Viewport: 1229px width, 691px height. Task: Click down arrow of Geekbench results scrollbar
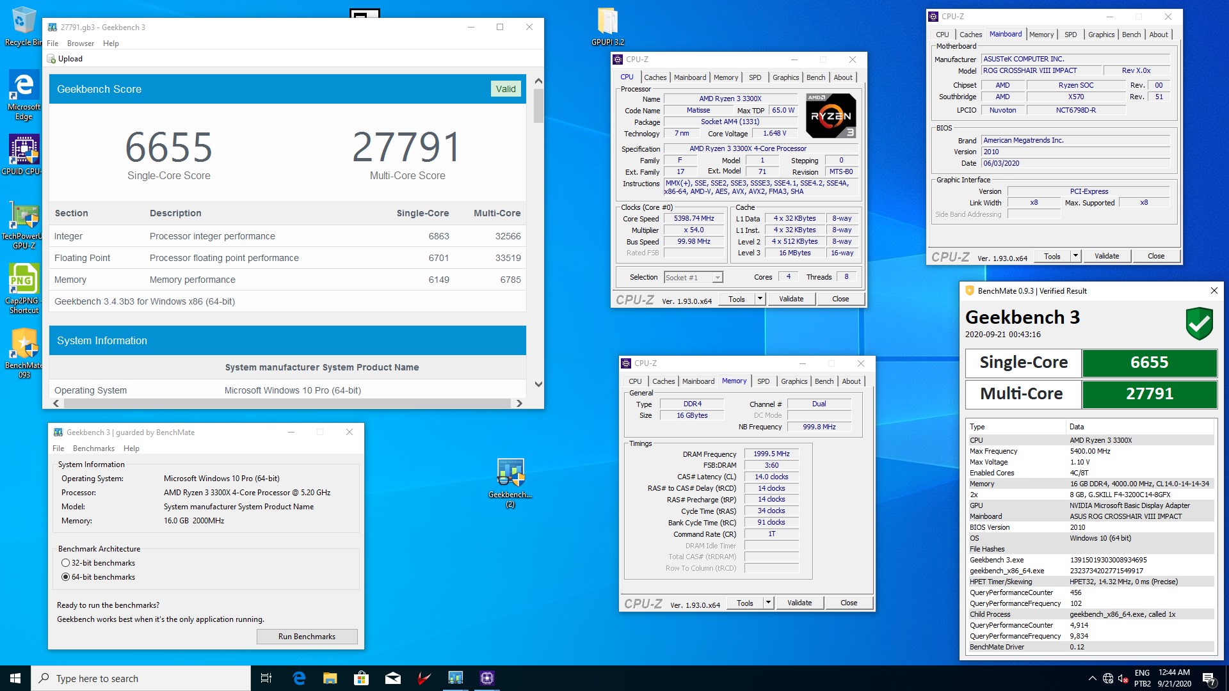point(538,385)
